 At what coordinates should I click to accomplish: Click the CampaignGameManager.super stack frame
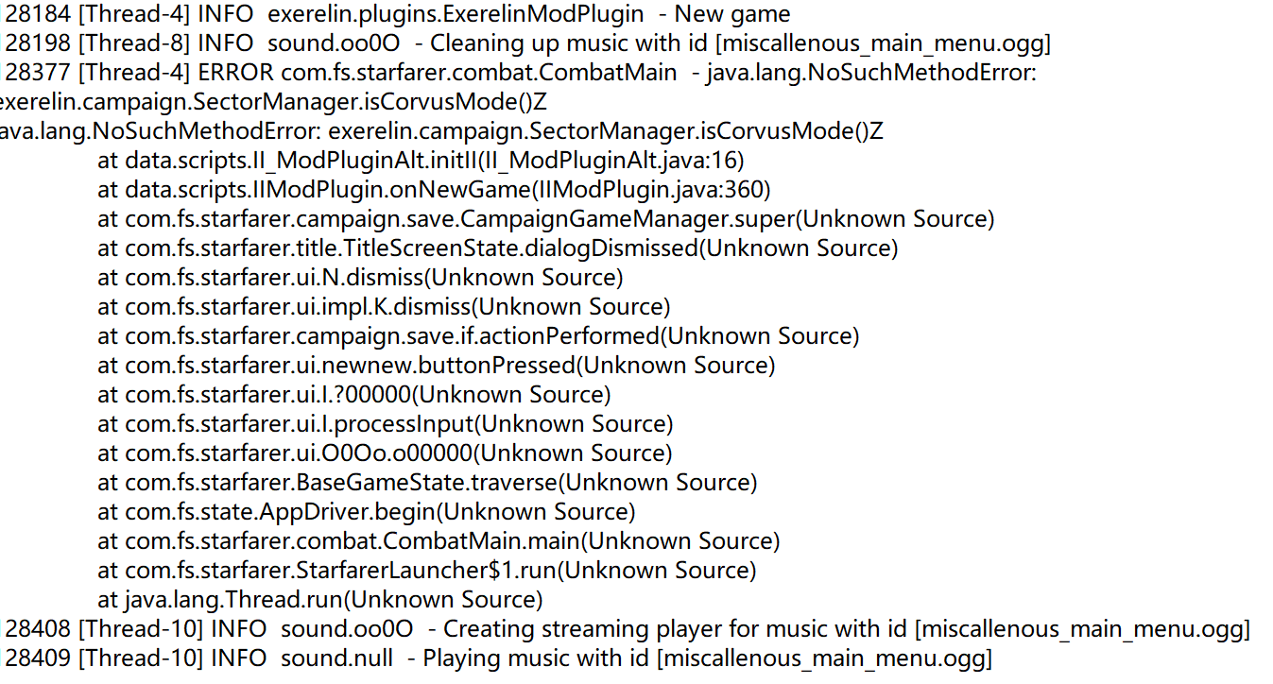point(545,219)
